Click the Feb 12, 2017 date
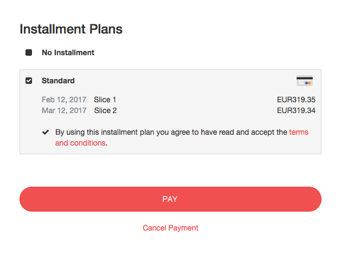Screen dimensions: 341x263 (x=64, y=100)
